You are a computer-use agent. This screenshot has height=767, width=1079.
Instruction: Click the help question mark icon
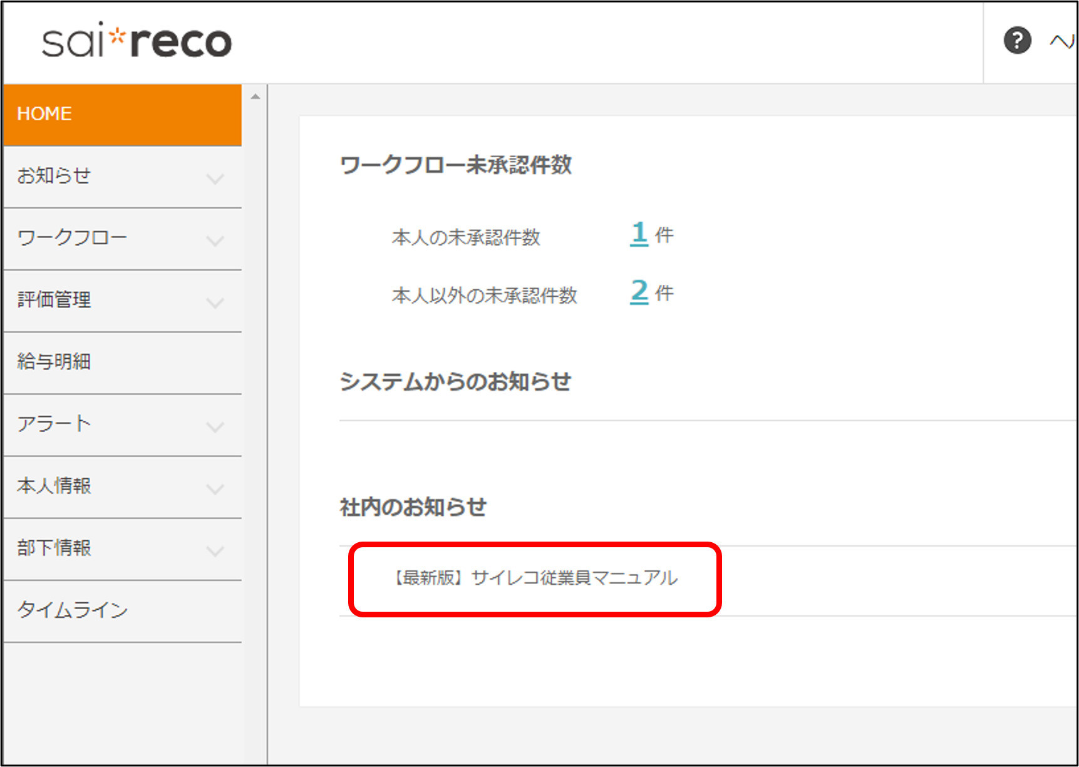coord(1017,41)
